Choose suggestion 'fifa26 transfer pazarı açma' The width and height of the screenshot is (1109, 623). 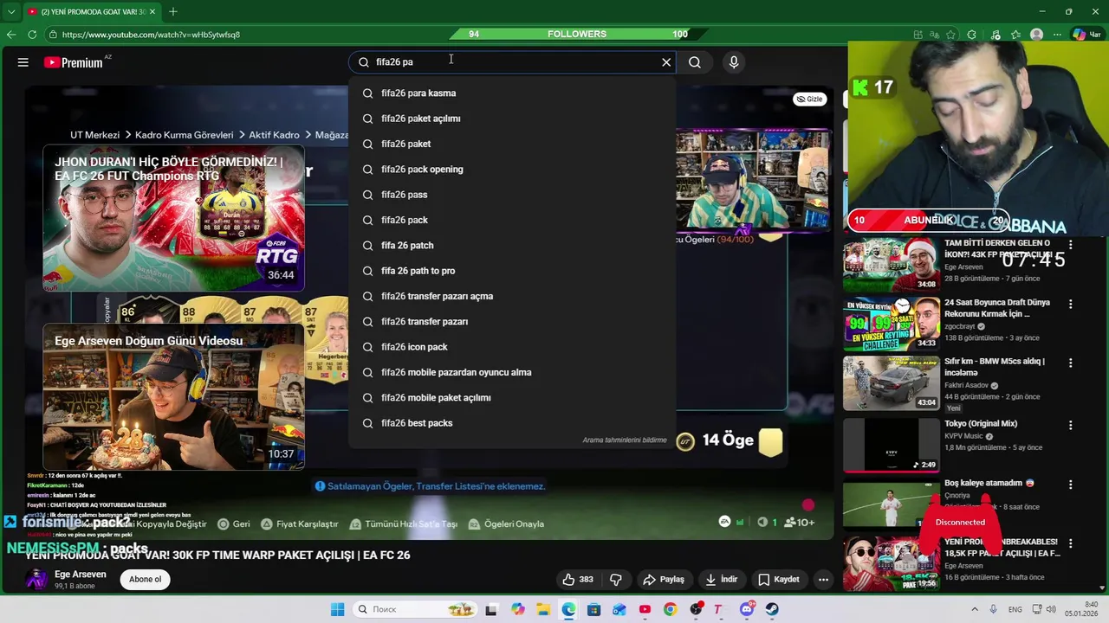coord(512,296)
